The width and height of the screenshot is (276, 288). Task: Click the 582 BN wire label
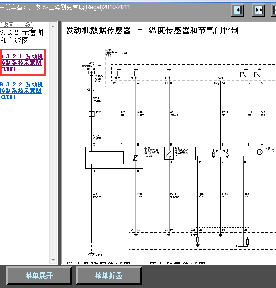pyautogui.click(x=263, y=114)
